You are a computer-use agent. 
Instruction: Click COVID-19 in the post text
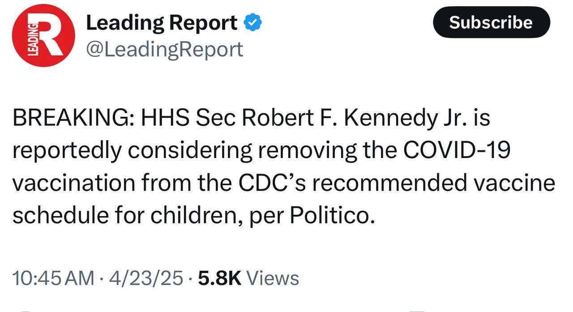click(x=457, y=150)
